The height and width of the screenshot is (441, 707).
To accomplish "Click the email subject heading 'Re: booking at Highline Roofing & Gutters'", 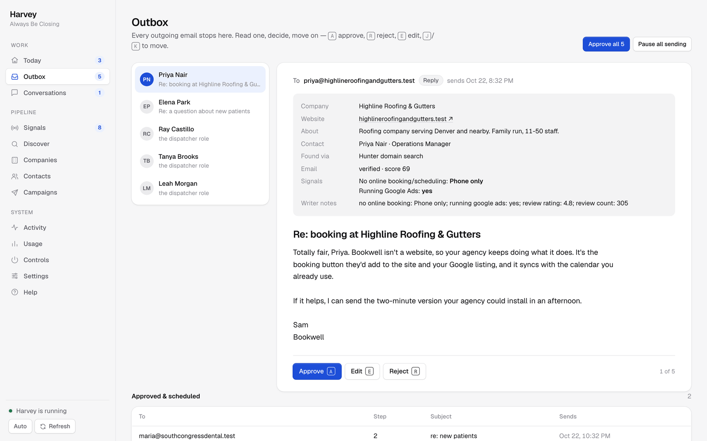I will (387, 235).
